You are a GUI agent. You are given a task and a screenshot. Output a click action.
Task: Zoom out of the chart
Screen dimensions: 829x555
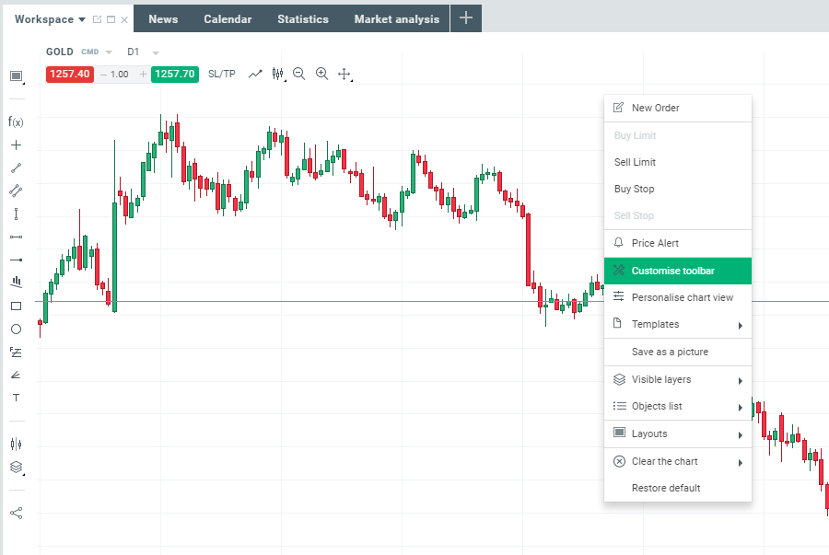point(298,74)
